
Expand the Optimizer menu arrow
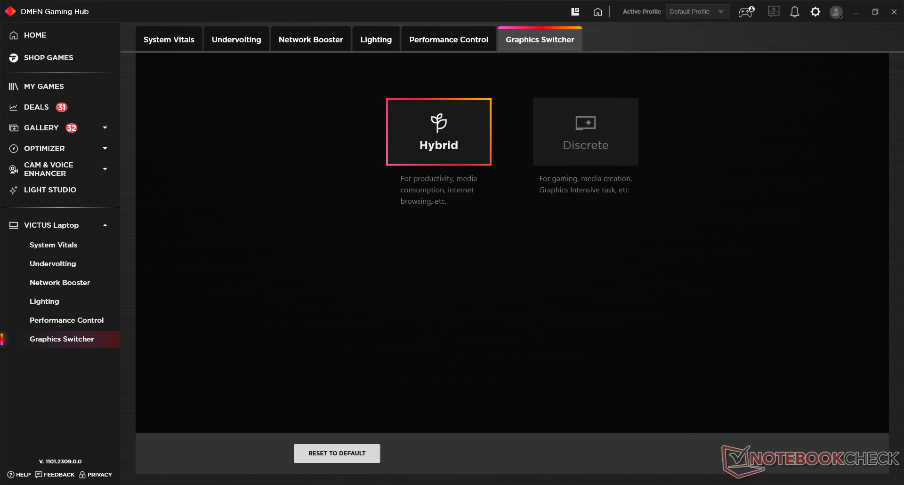click(105, 148)
